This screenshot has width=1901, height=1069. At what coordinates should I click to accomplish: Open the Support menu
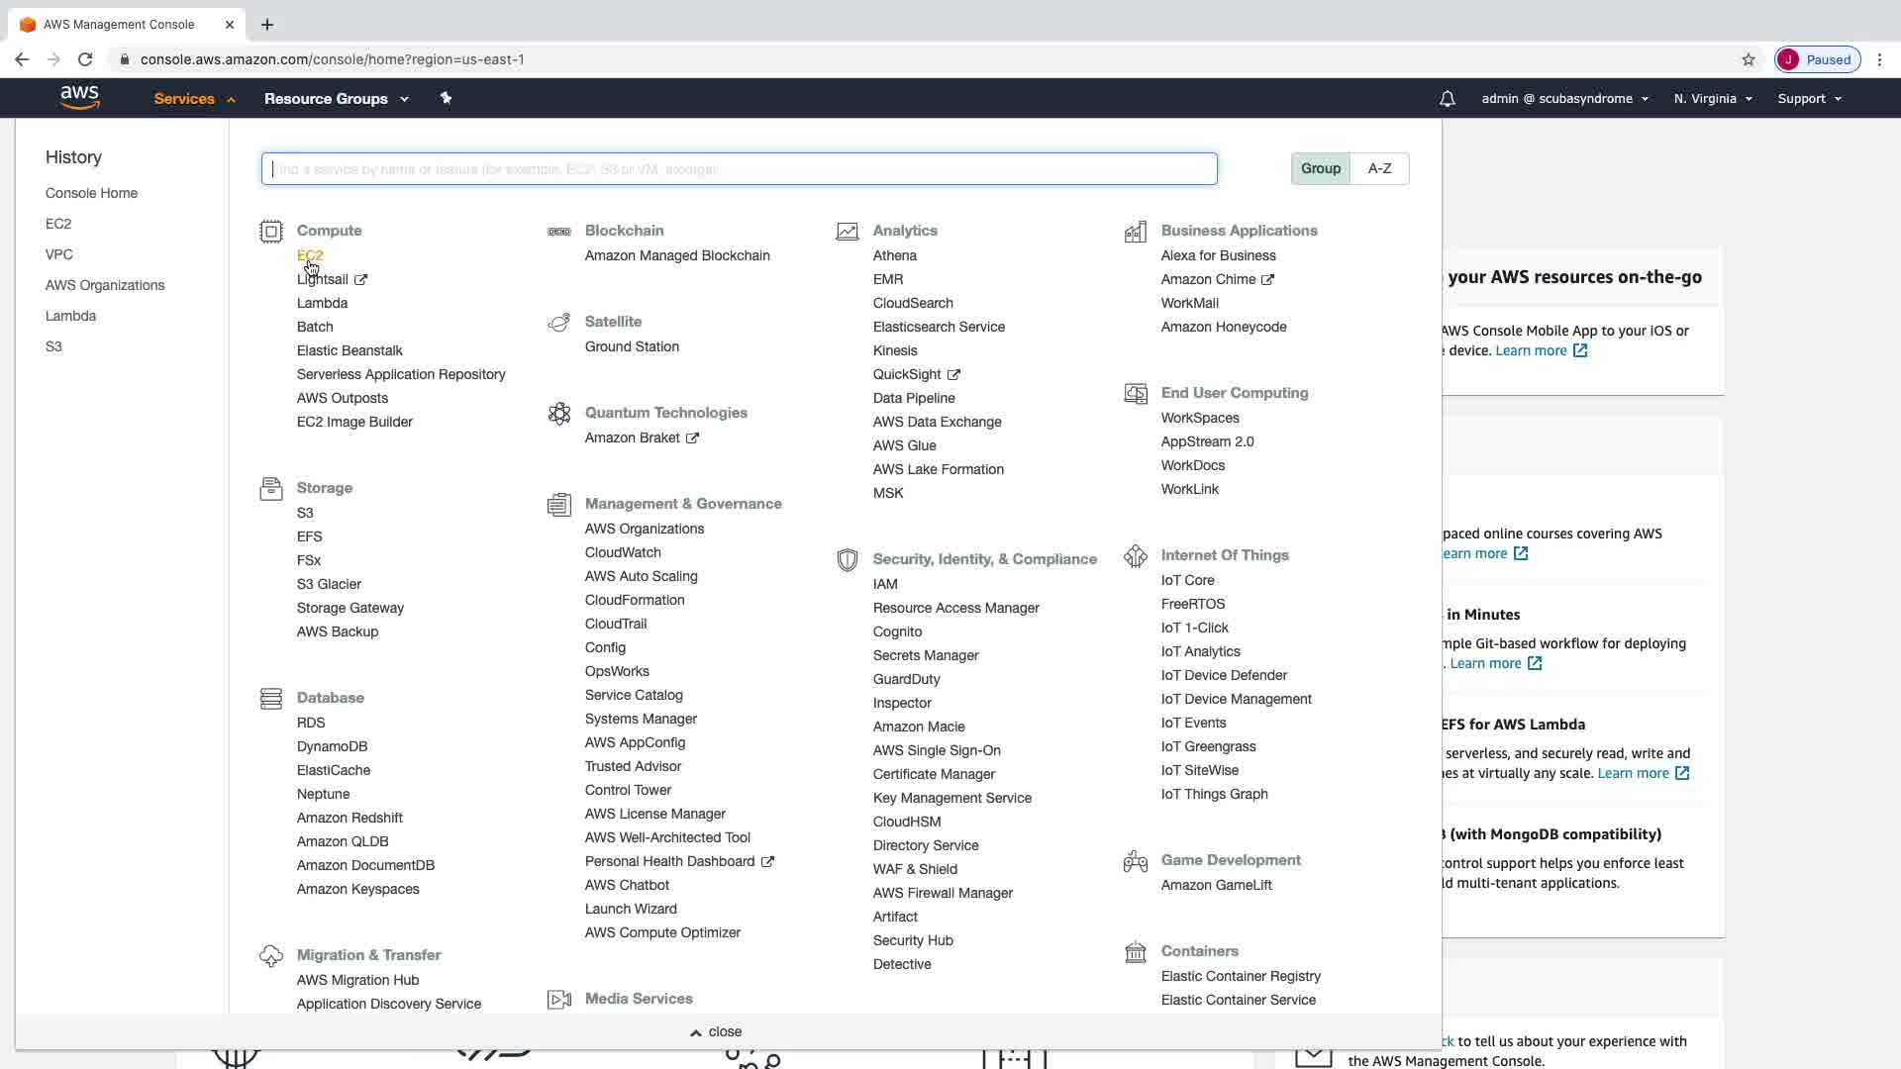(1808, 99)
